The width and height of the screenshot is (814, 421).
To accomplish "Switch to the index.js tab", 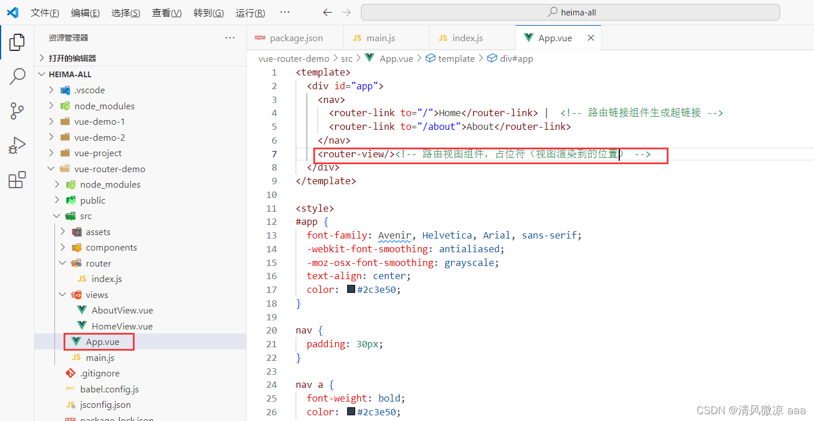I will (x=472, y=38).
